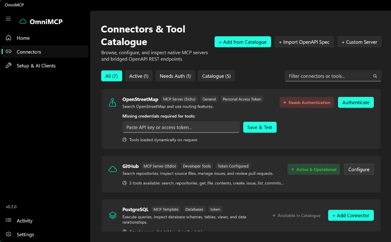Click the Settings gear icon
Screen dimensions: 391x242
pyautogui.click(x=8, y=234)
